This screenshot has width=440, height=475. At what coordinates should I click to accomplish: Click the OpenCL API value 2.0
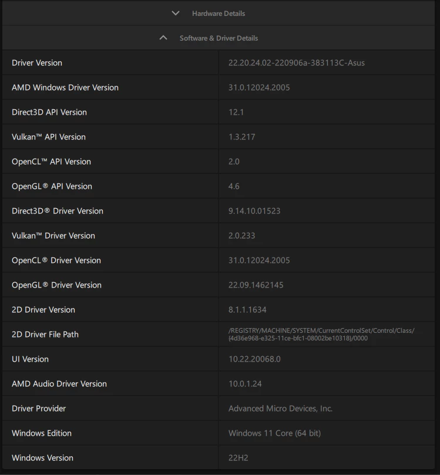click(234, 162)
